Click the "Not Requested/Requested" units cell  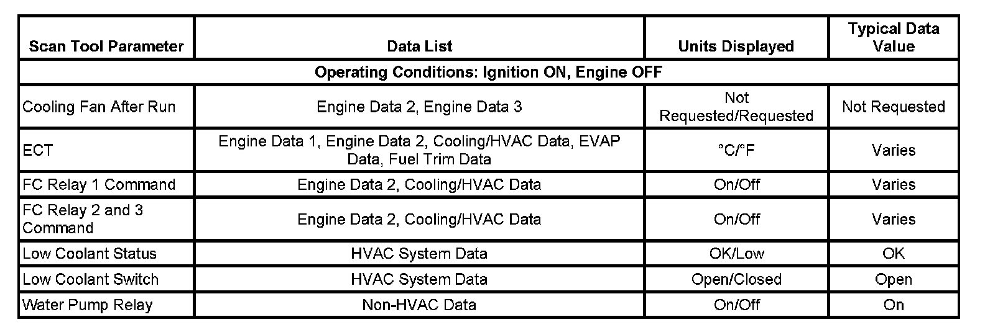(736, 107)
